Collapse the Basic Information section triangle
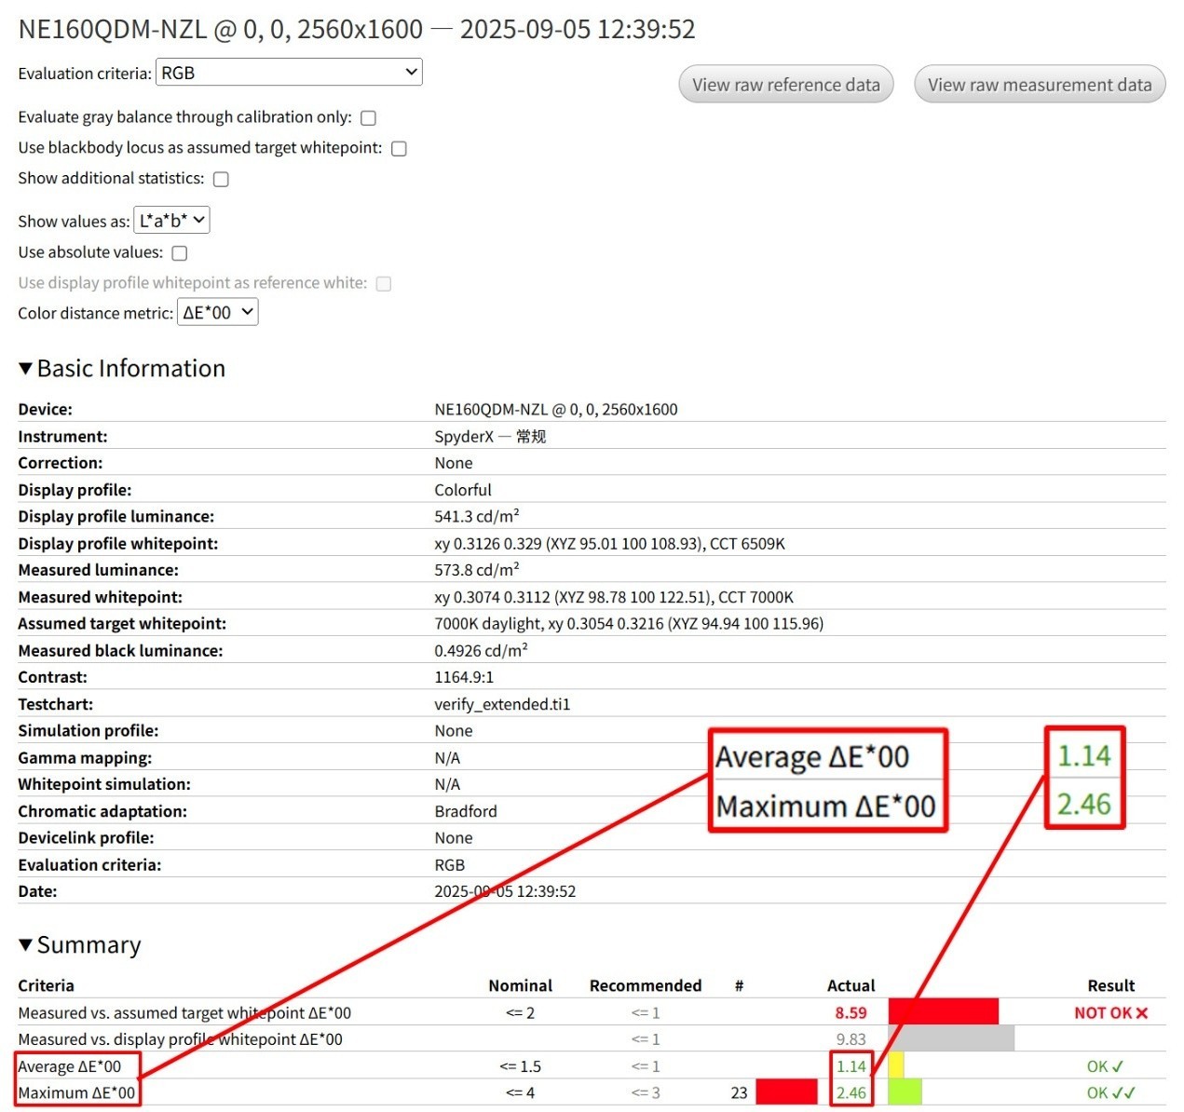 26,369
